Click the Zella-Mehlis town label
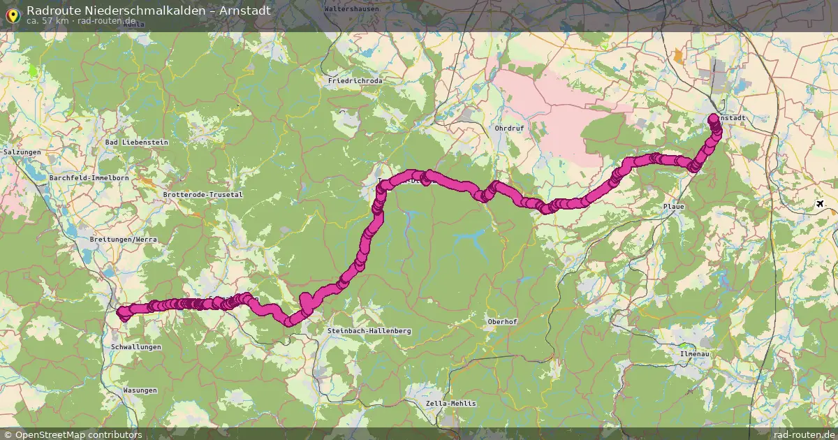838x440 pixels. point(450,404)
